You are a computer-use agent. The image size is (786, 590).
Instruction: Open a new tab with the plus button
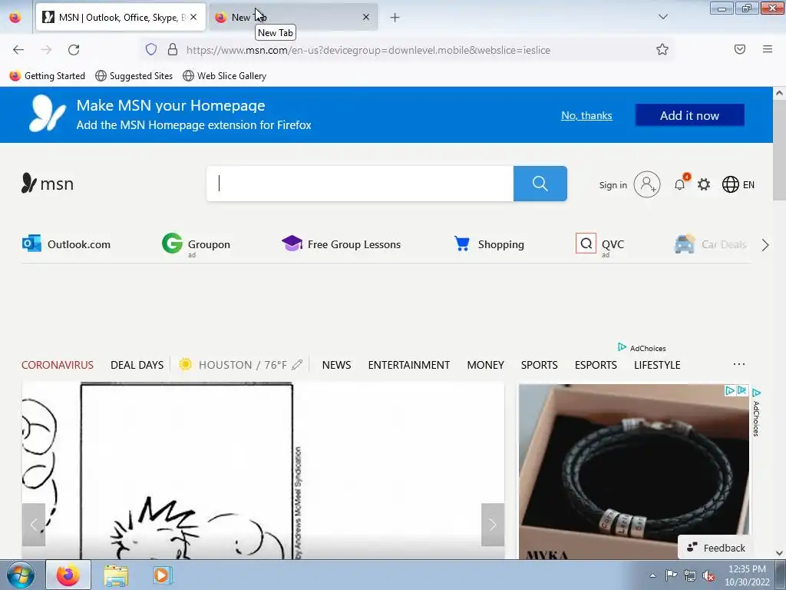tap(395, 18)
